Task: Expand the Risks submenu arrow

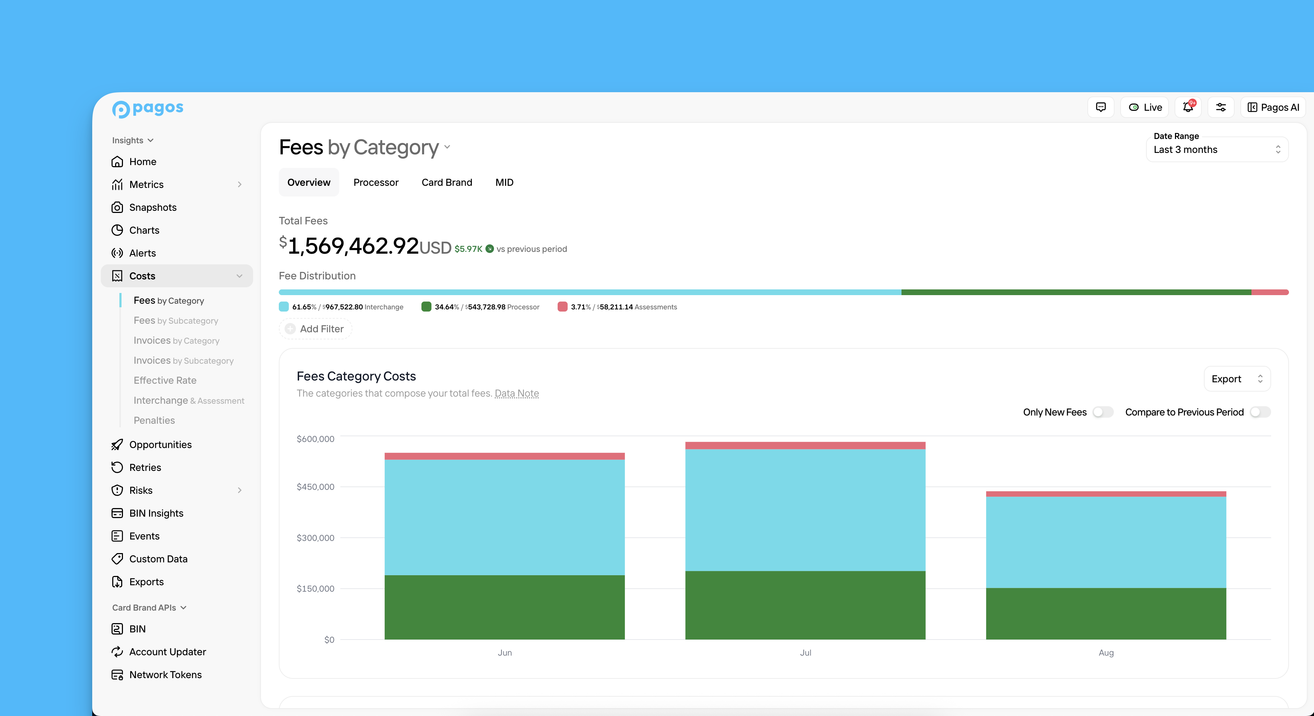Action: click(239, 490)
